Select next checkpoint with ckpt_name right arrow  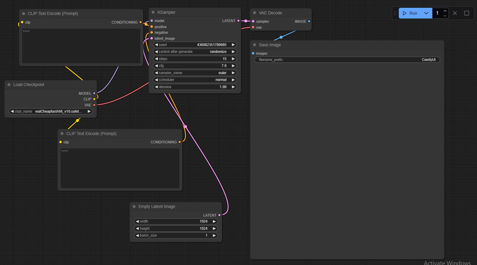click(89, 111)
